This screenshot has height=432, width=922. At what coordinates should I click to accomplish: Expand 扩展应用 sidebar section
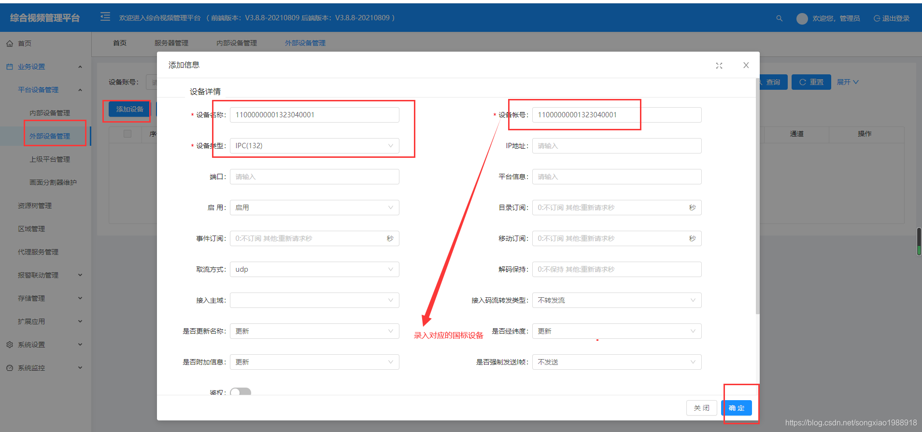click(x=45, y=321)
